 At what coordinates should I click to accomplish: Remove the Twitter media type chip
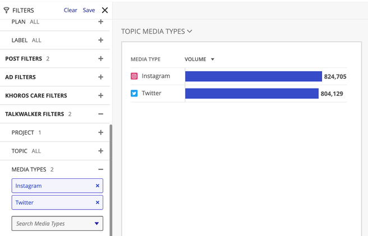[x=98, y=202]
